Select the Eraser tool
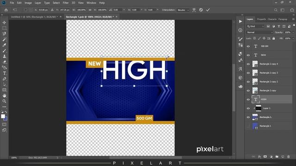 (4, 62)
